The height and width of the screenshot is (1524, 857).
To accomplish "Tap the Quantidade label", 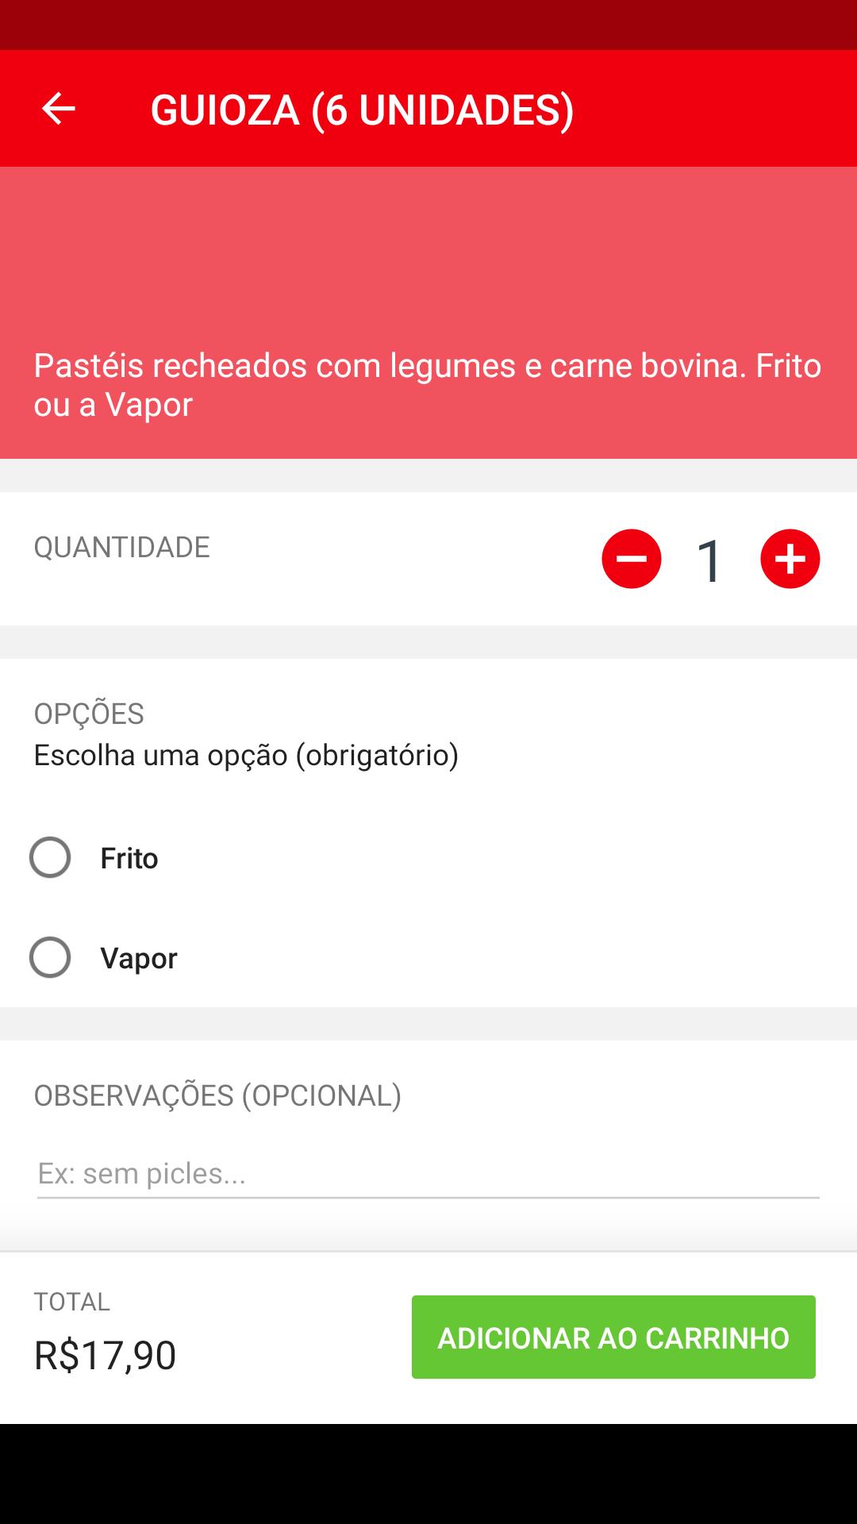I will click(x=121, y=547).
